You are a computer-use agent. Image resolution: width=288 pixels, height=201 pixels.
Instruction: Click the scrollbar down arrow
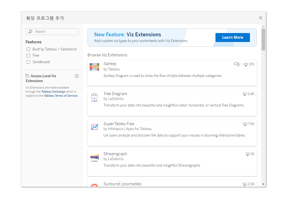(263, 184)
